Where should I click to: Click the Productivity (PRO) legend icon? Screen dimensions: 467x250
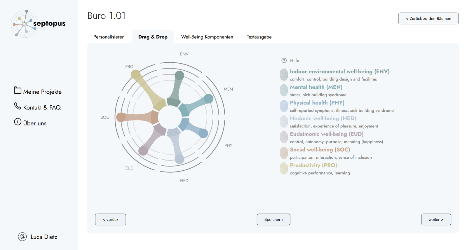[284, 168]
